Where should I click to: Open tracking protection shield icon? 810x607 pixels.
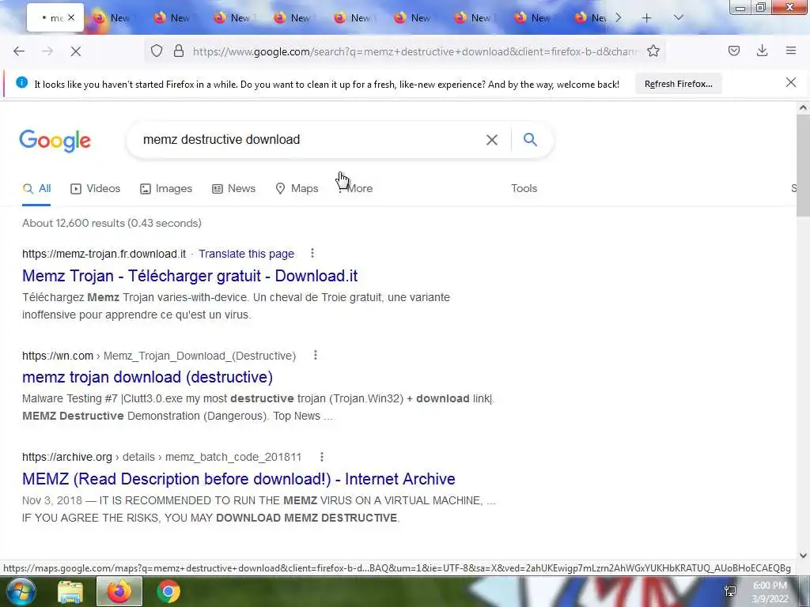pyautogui.click(x=157, y=51)
